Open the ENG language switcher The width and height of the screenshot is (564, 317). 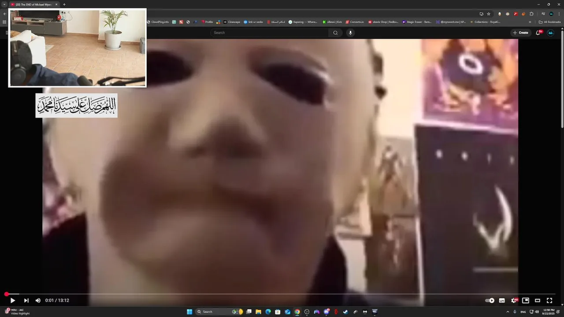(523, 312)
